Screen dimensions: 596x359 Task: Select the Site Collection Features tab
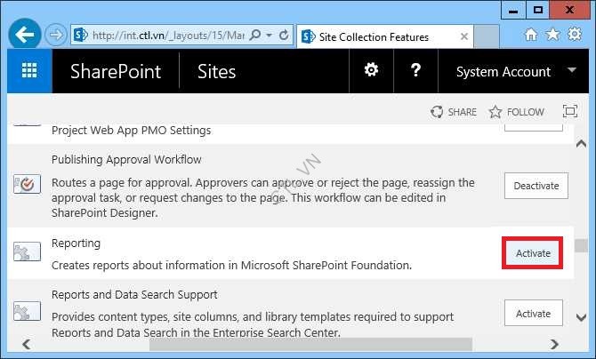pos(384,36)
